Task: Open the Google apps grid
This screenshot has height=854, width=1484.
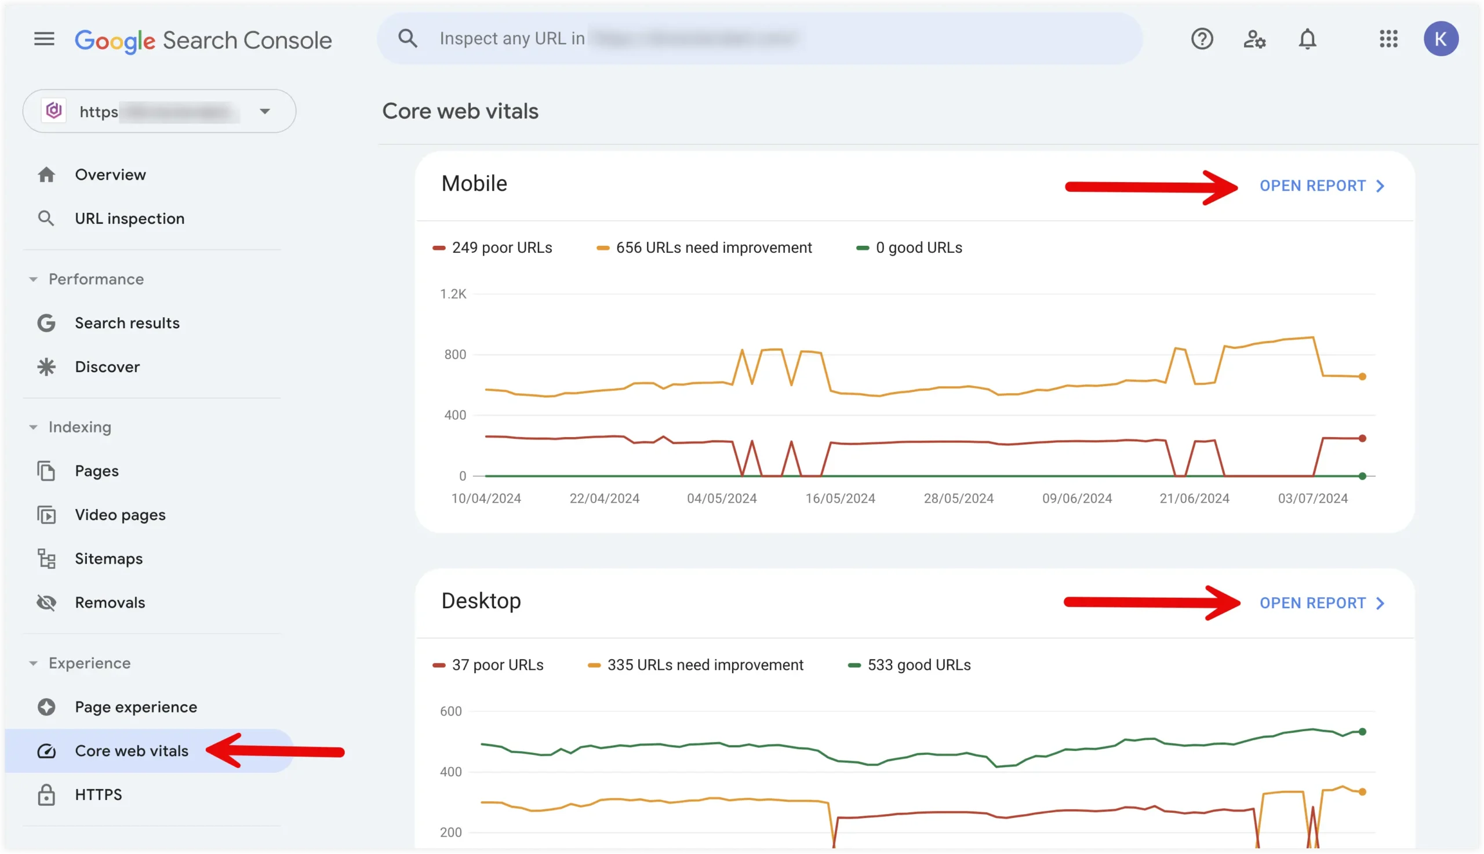Action: (x=1388, y=39)
